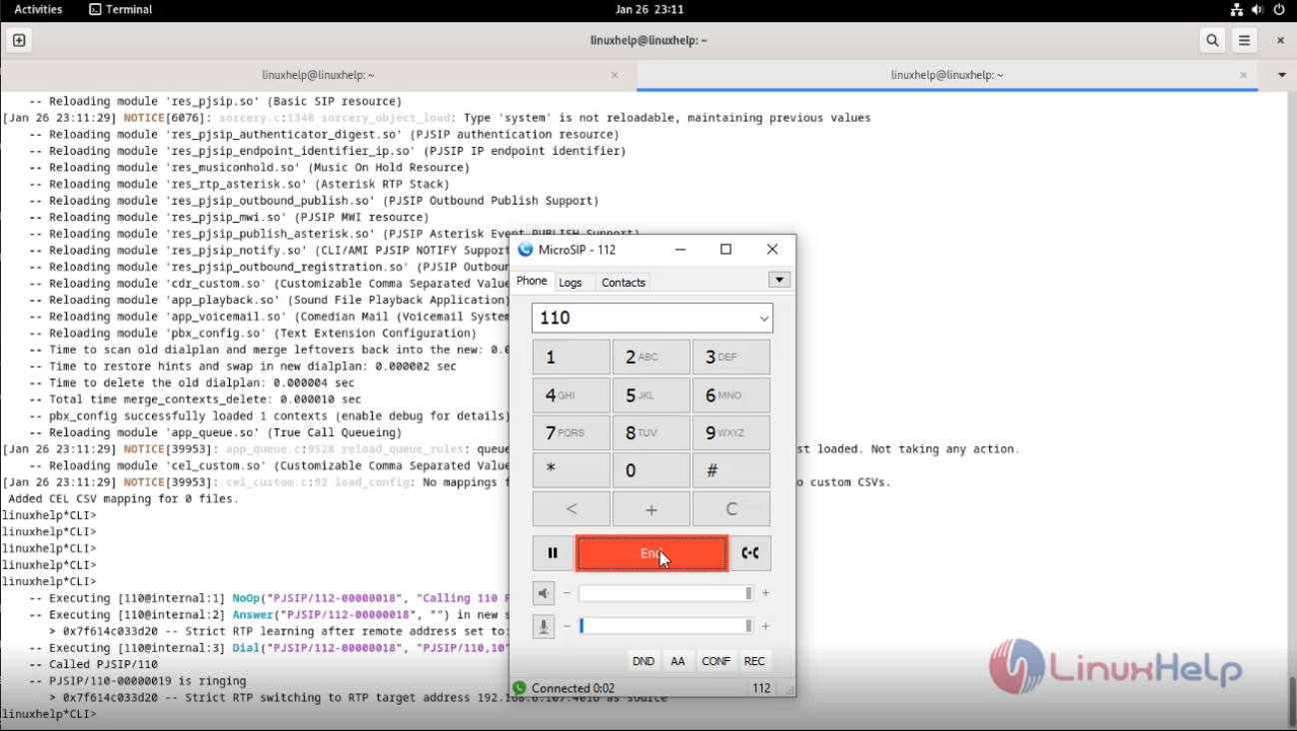This screenshot has width=1297, height=731.
Task: Click the volume icon in system tray
Action: coord(1258,9)
